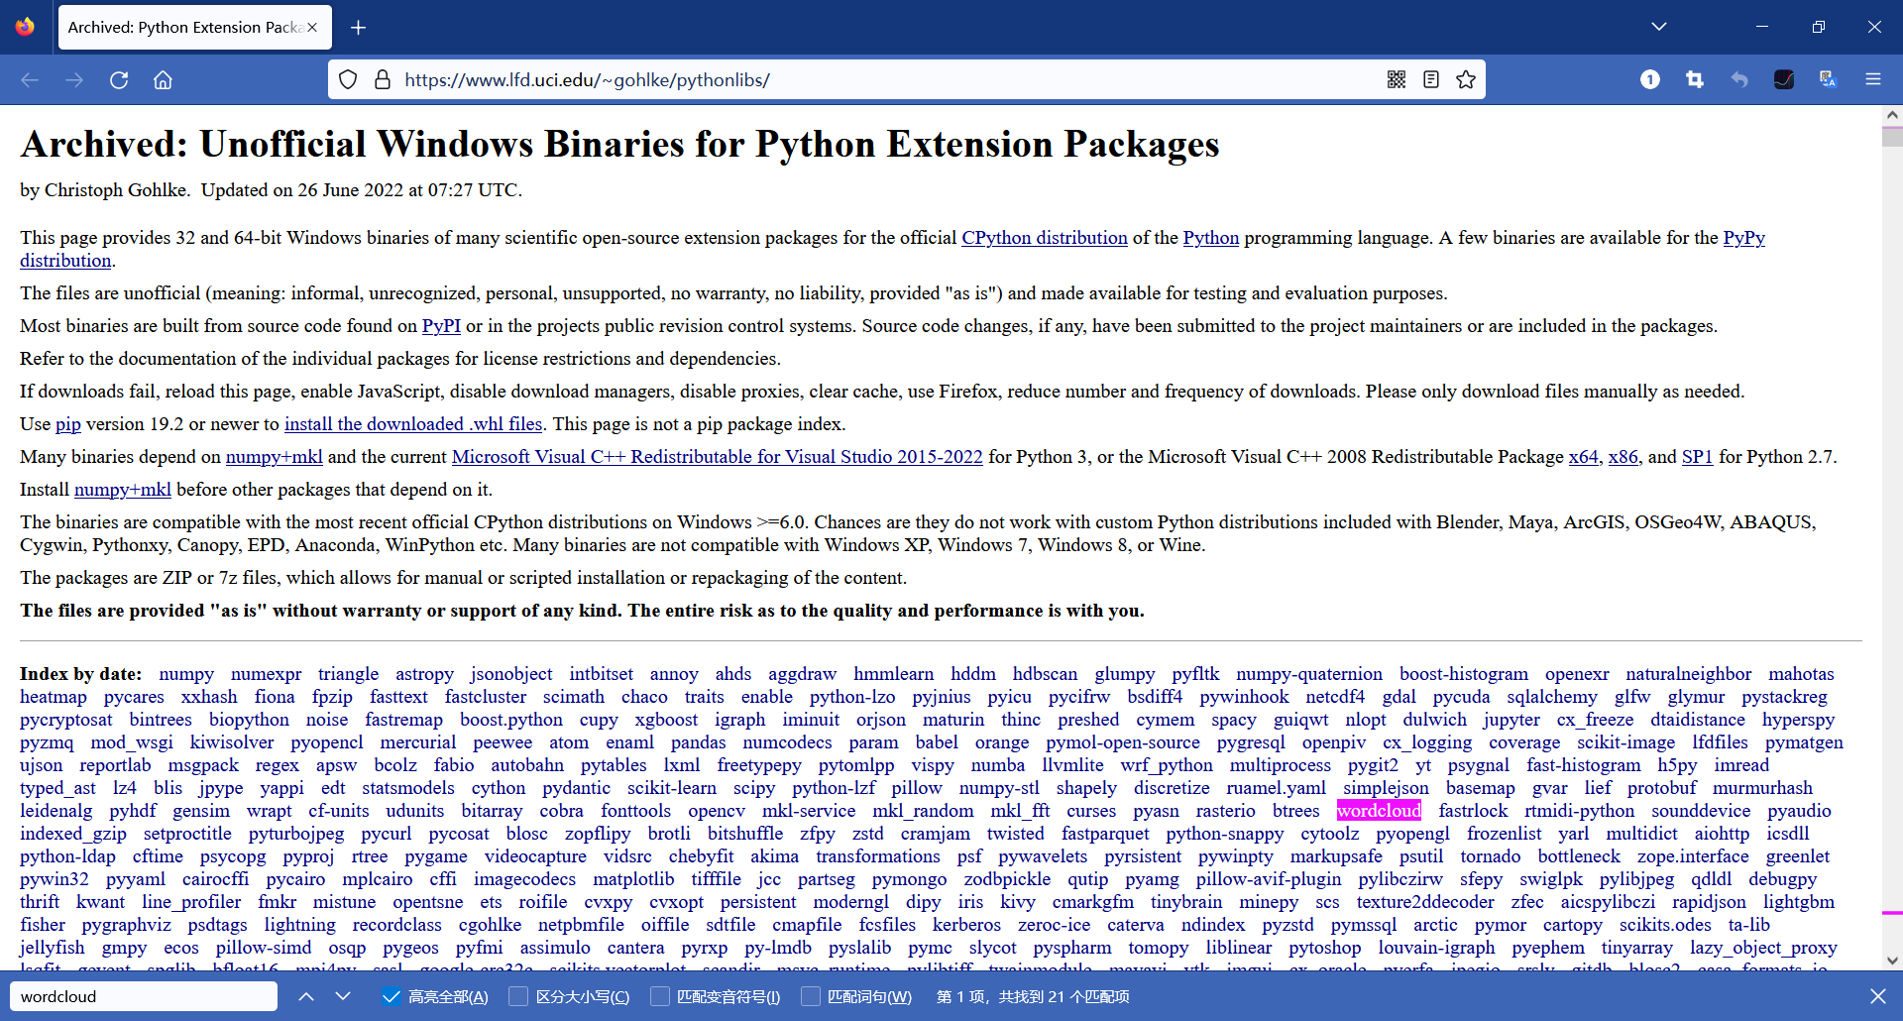Open the tracking protection shield panel
The width and height of the screenshot is (1903, 1021).
pyautogui.click(x=348, y=79)
